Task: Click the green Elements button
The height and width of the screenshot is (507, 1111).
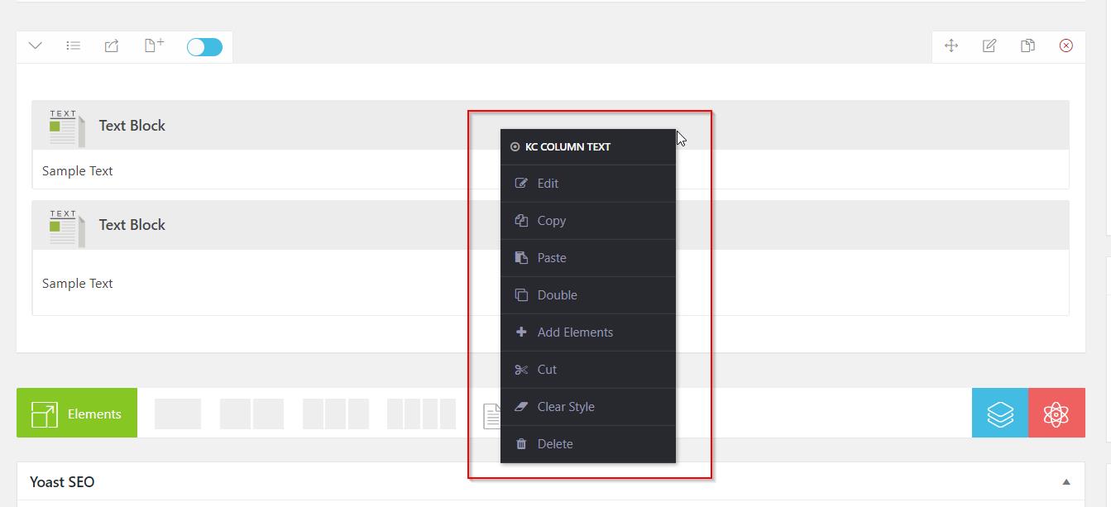Action: click(x=77, y=414)
